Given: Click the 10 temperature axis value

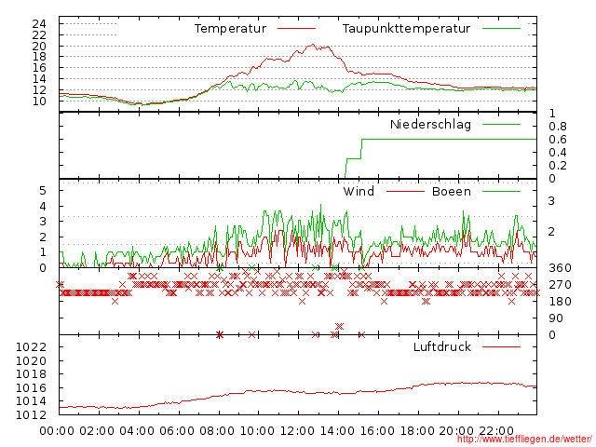Looking at the screenshot, I should coord(39,101).
